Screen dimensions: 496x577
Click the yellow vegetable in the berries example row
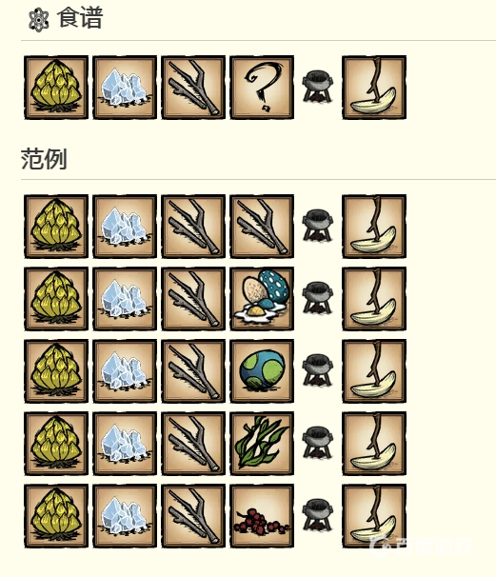tap(56, 516)
